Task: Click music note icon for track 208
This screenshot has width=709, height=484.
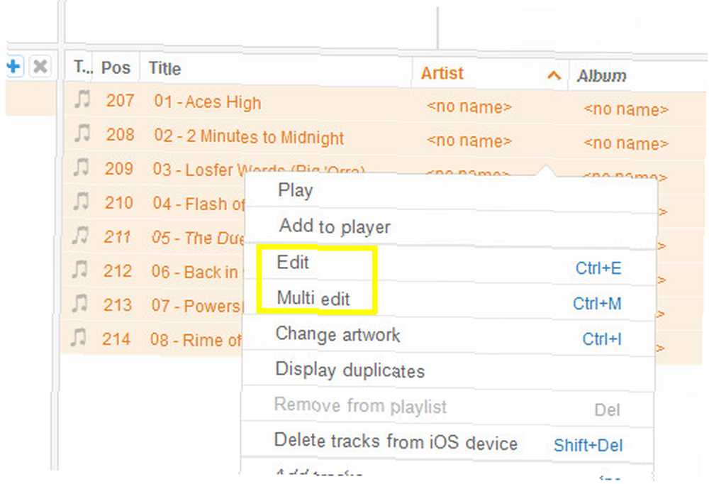Action: click(82, 133)
